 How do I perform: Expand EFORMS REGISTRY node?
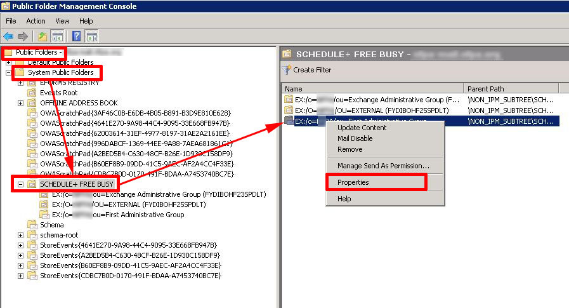coord(21,83)
